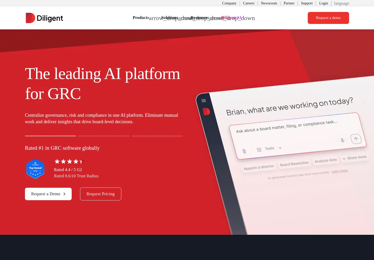This screenshot has height=260, width=374.
Task: Click the heading 'The leading AI platform for GRC'
Action: pos(103,83)
